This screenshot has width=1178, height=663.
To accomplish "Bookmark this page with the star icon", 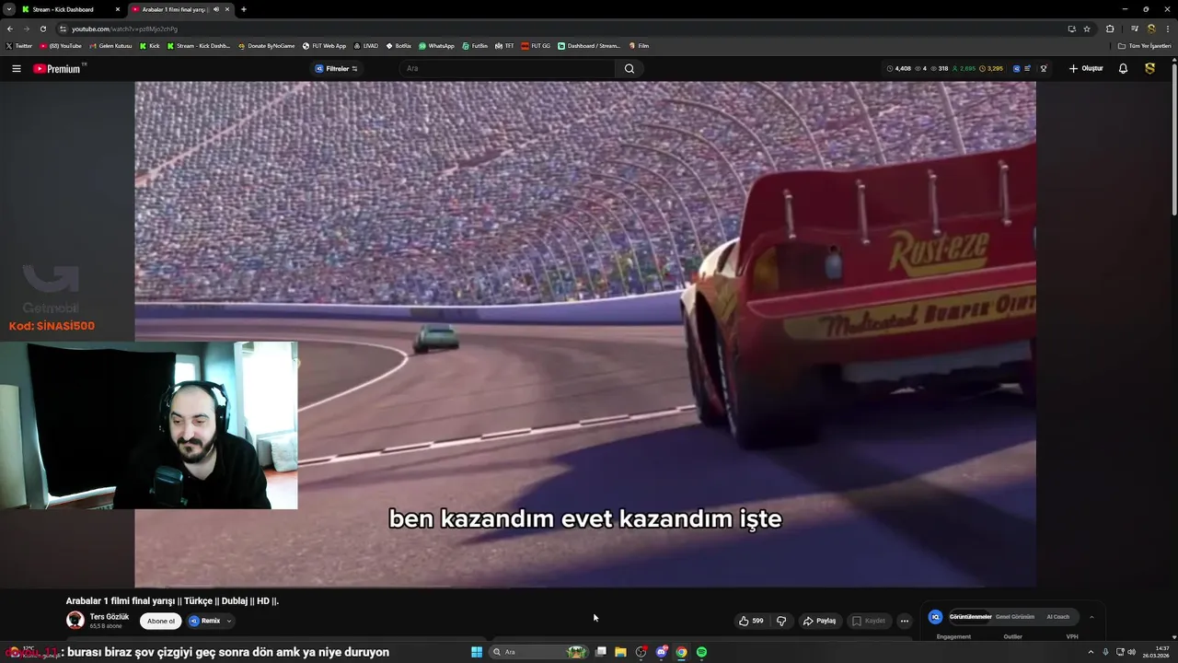I will click(1087, 29).
